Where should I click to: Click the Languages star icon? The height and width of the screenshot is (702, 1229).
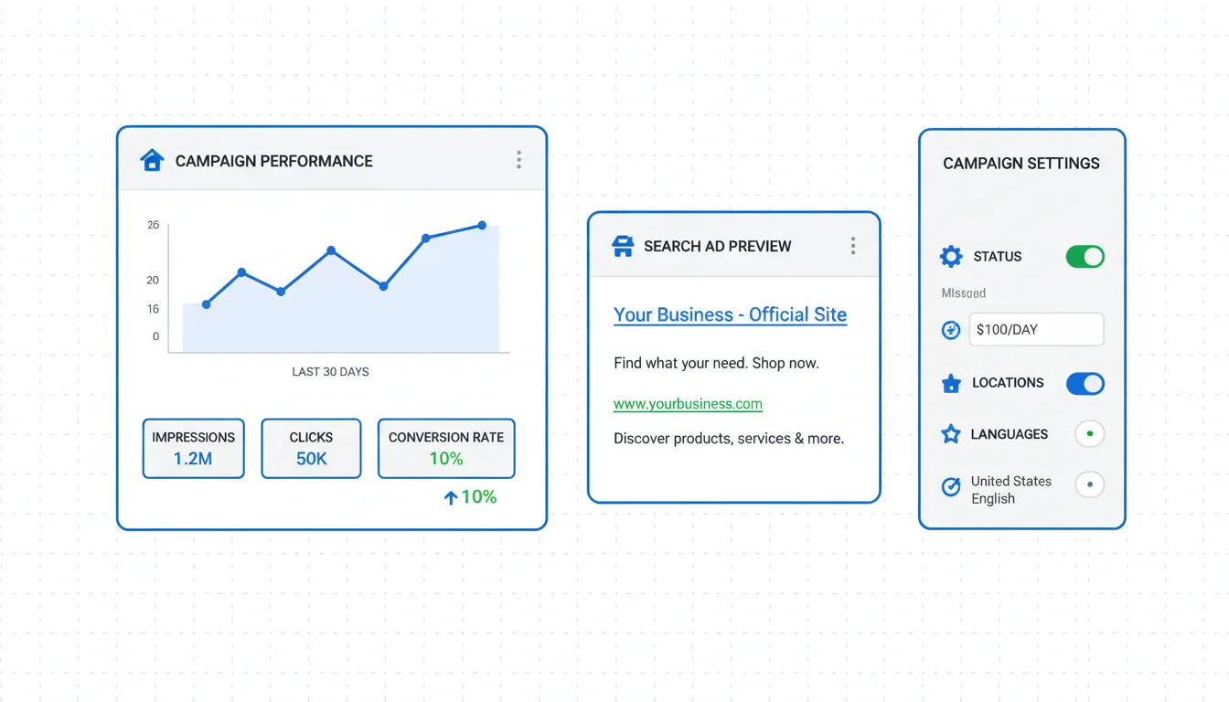click(x=951, y=434)
